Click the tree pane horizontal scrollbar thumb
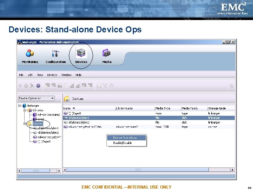253x190 pixels. [35, 171]
